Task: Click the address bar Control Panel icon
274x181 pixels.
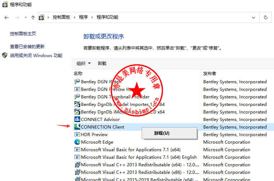Action: (41, 18)
